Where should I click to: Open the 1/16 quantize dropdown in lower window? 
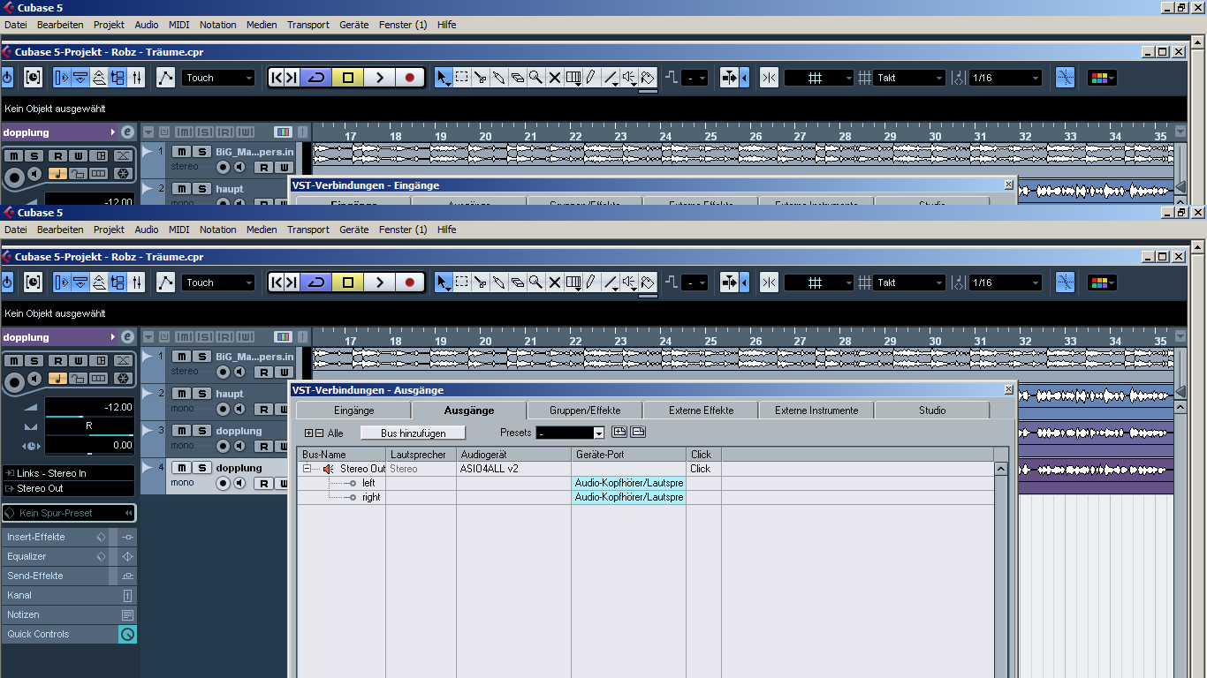coord(1005,282)
